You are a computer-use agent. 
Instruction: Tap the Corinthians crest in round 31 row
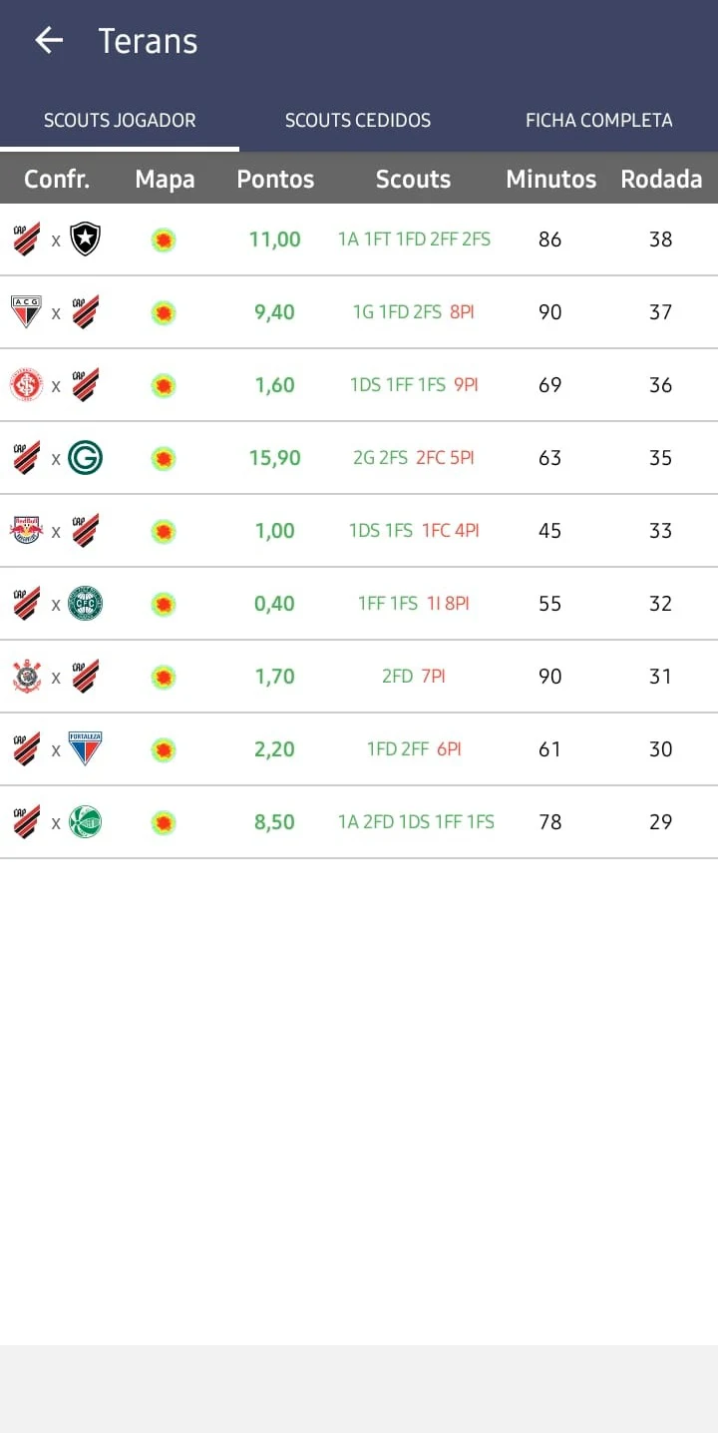click(x=27, y=677)
